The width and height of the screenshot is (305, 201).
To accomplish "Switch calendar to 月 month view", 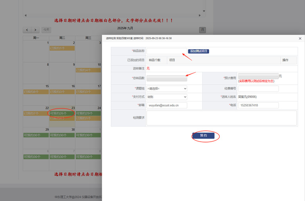I will [x=202, y=30].
